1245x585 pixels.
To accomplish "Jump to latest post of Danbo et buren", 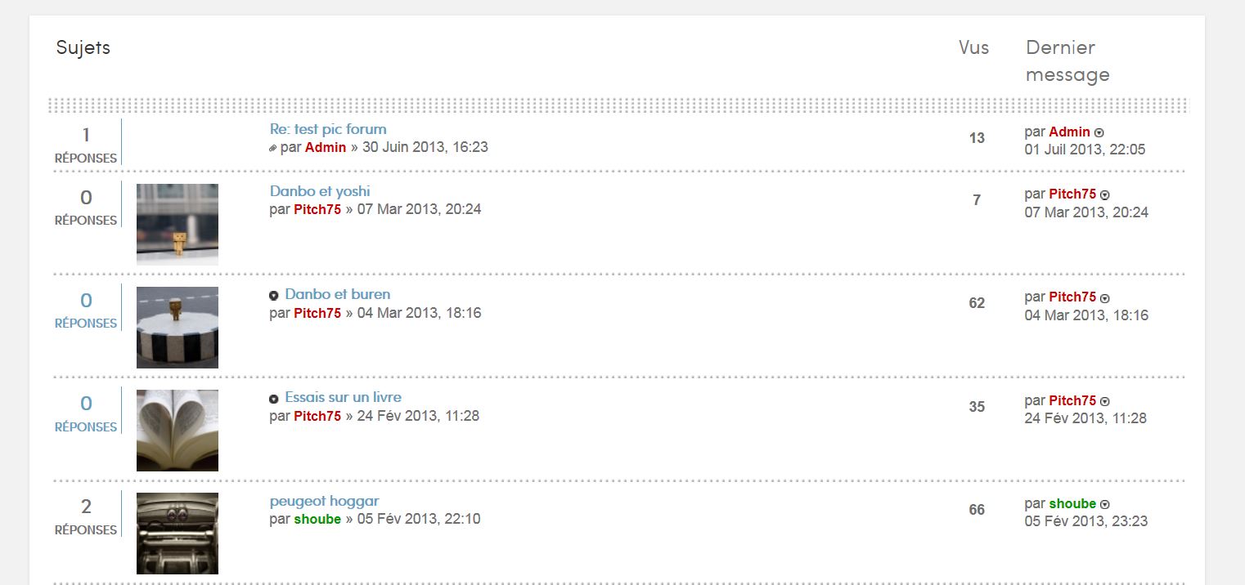I will tap(1105, 298).
